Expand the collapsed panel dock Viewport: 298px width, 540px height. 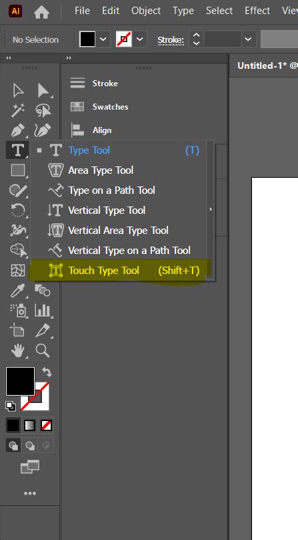coord(69,58)
